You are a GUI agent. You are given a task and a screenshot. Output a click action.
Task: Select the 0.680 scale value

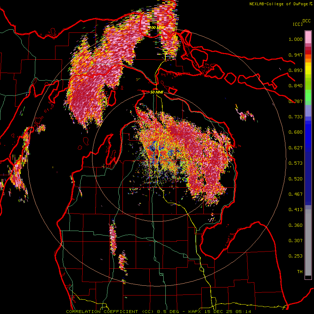click(x=296, y=132)
